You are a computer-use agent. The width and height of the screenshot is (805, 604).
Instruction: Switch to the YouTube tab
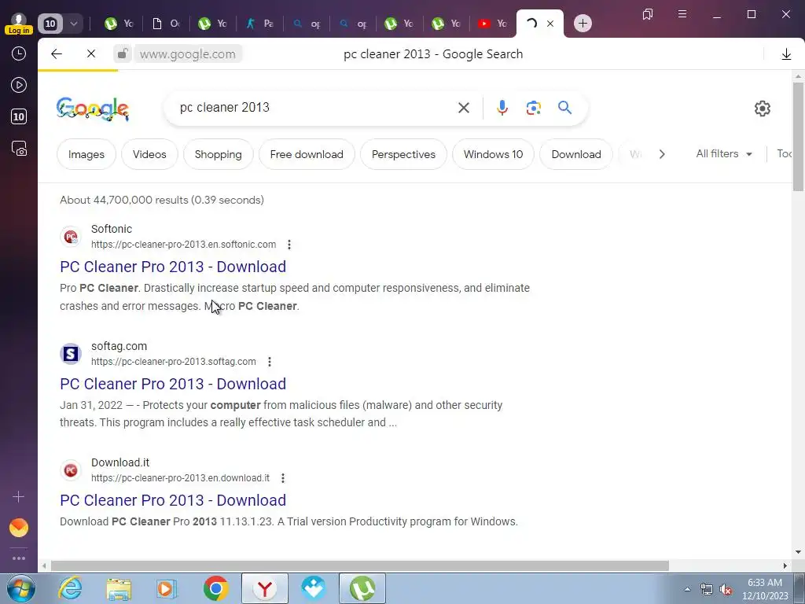[493, 24]
